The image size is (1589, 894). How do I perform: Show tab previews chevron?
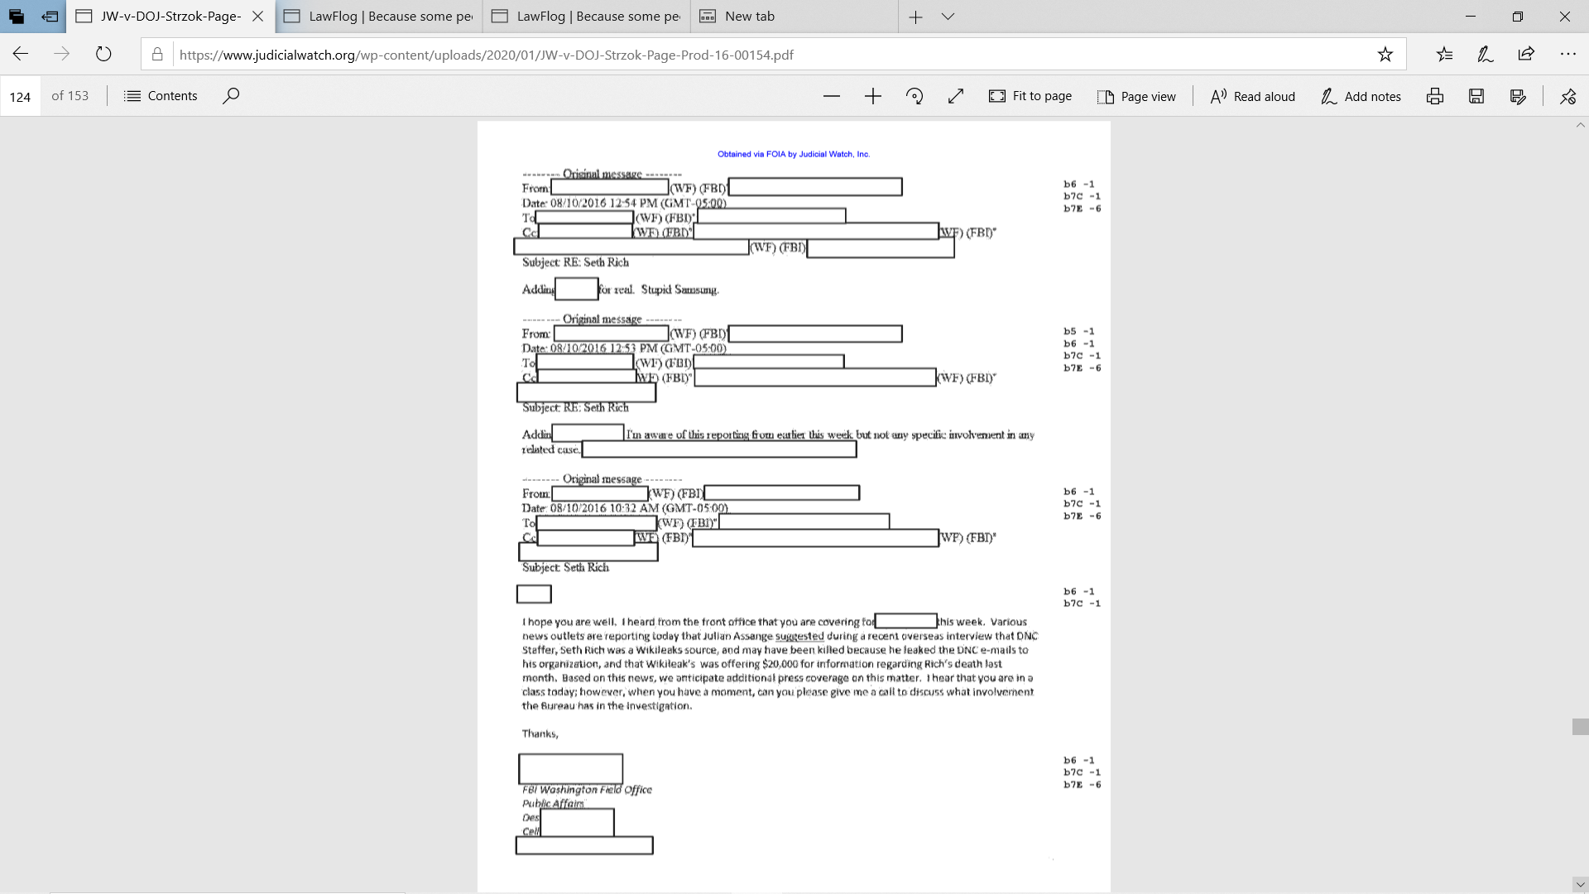948,17
